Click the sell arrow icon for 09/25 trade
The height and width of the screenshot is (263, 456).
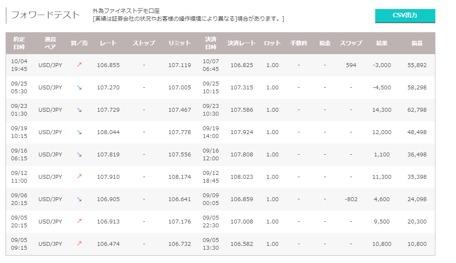coord(79,88)
